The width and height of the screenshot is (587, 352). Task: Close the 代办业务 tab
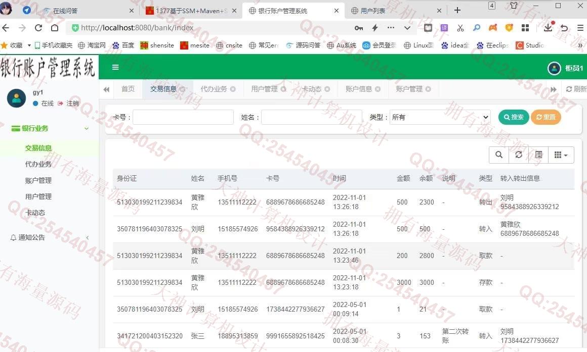coord(233,89)
